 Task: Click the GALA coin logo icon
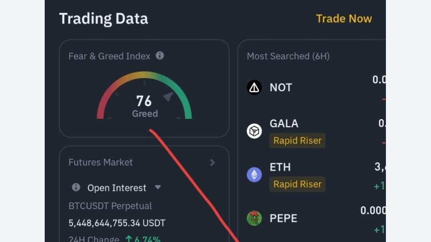(x=254, y=131)
